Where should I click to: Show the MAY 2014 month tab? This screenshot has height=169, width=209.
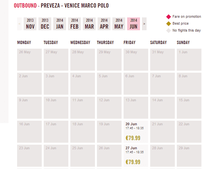point(119,24)
